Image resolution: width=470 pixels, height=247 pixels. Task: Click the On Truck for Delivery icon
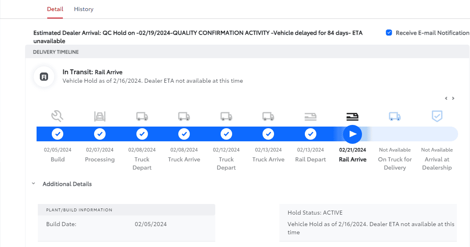tap(395, 117)
